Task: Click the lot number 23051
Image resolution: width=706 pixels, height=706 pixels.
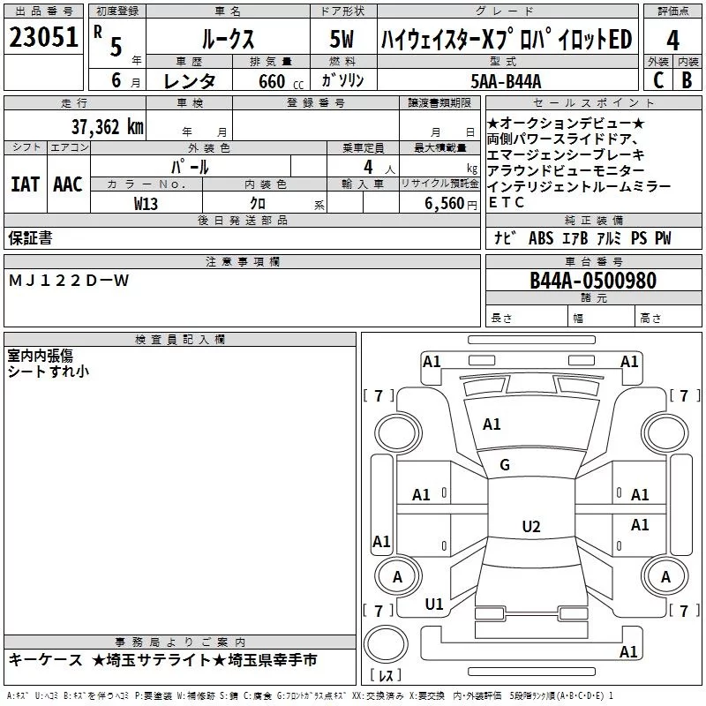Action: pyautogui.click(x=43, y=37)
